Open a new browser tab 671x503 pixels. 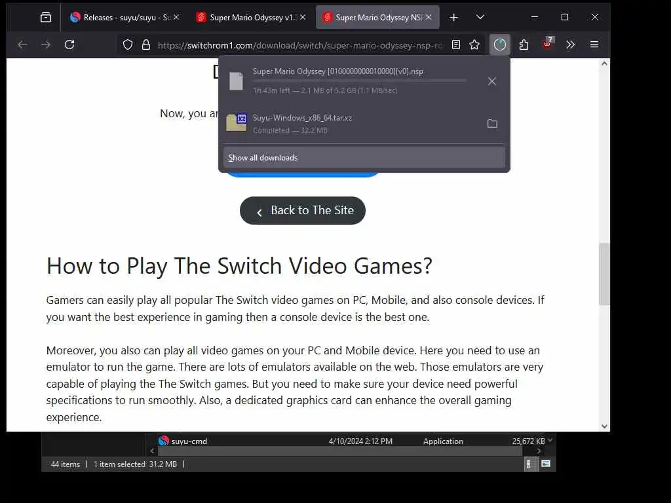pyautogui.click(x=453, y=18)
